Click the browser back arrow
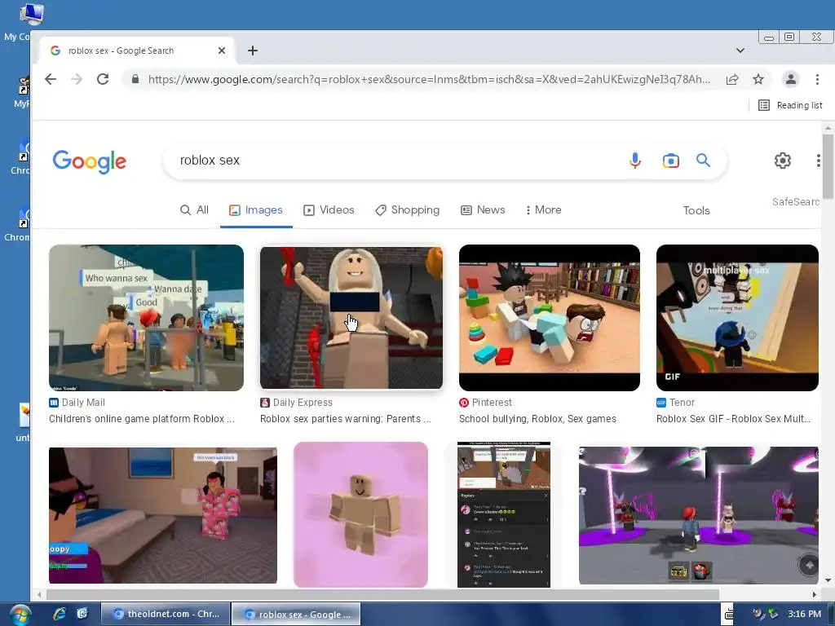 coord(51,79)
